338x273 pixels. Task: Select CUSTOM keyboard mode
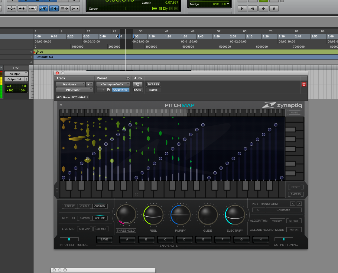tap(99, 206)
